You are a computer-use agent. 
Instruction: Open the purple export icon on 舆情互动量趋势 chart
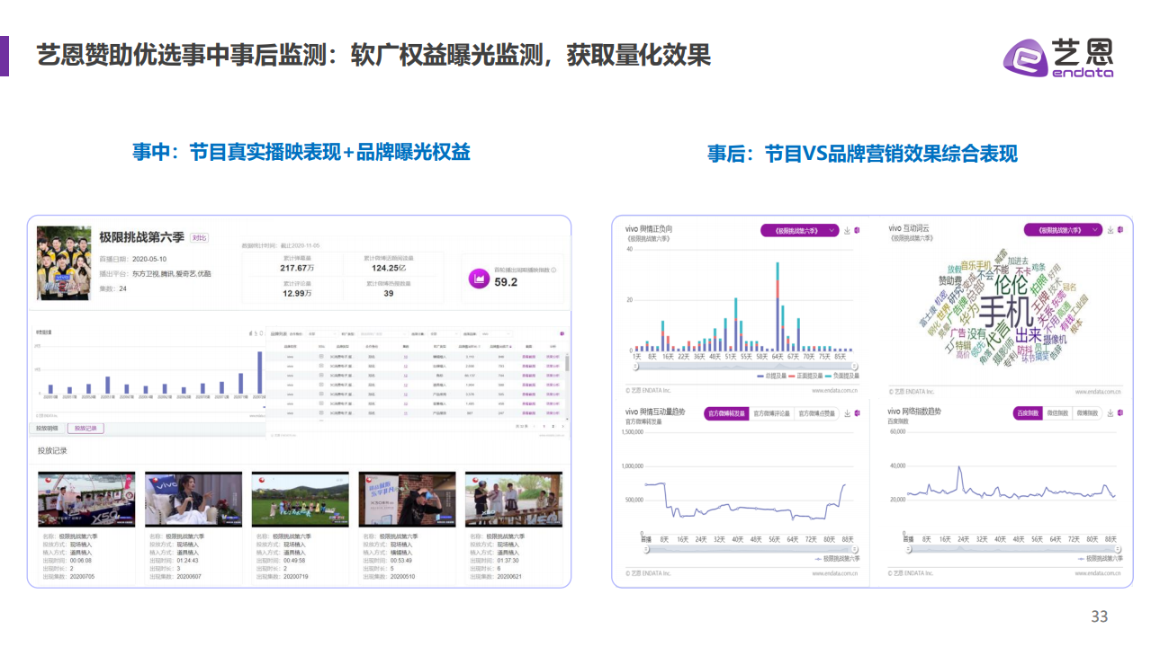[x=857, y=413]
